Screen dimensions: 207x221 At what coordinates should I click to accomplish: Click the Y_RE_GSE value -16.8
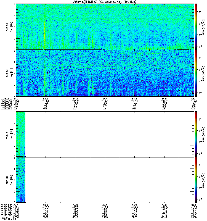pyautogui.click(x=164, y=207)
